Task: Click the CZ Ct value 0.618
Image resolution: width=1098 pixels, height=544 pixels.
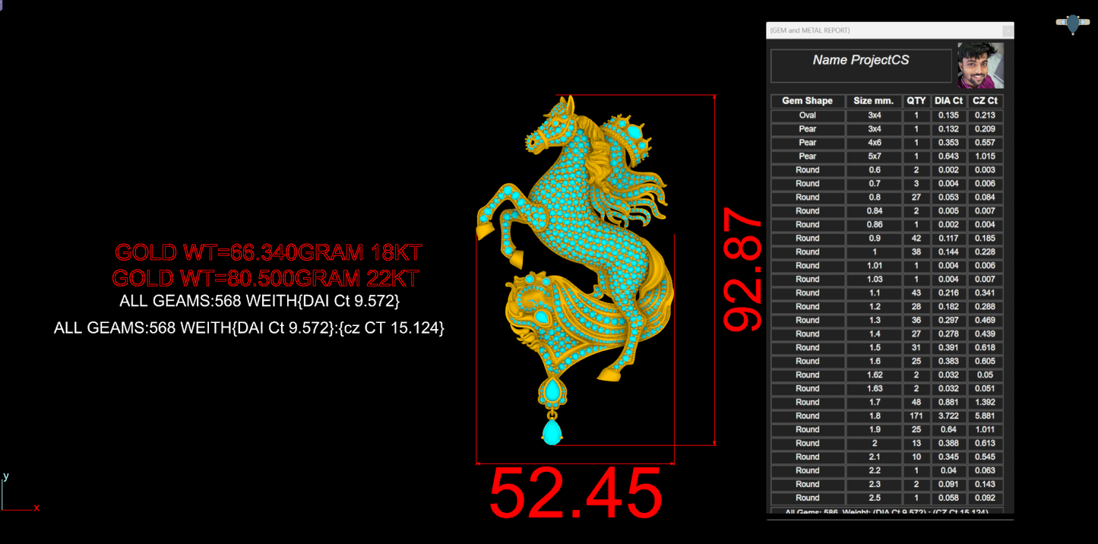Action: tap(986, 348)
